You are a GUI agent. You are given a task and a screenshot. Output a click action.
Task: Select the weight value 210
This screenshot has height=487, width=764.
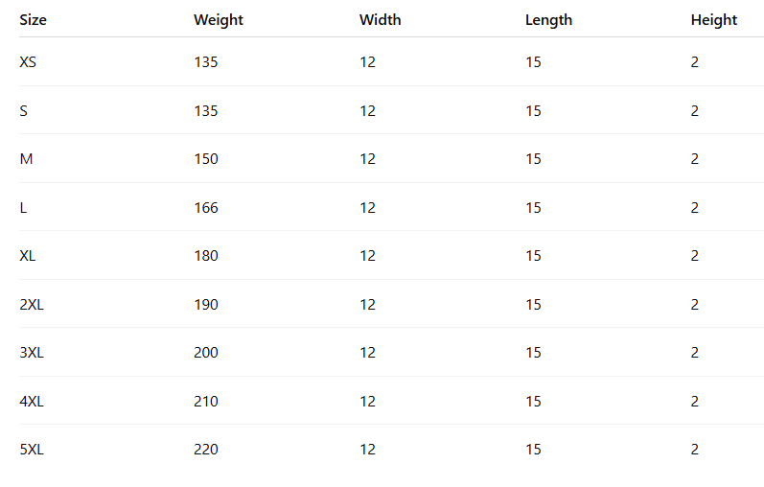click(x=206, y=402)
